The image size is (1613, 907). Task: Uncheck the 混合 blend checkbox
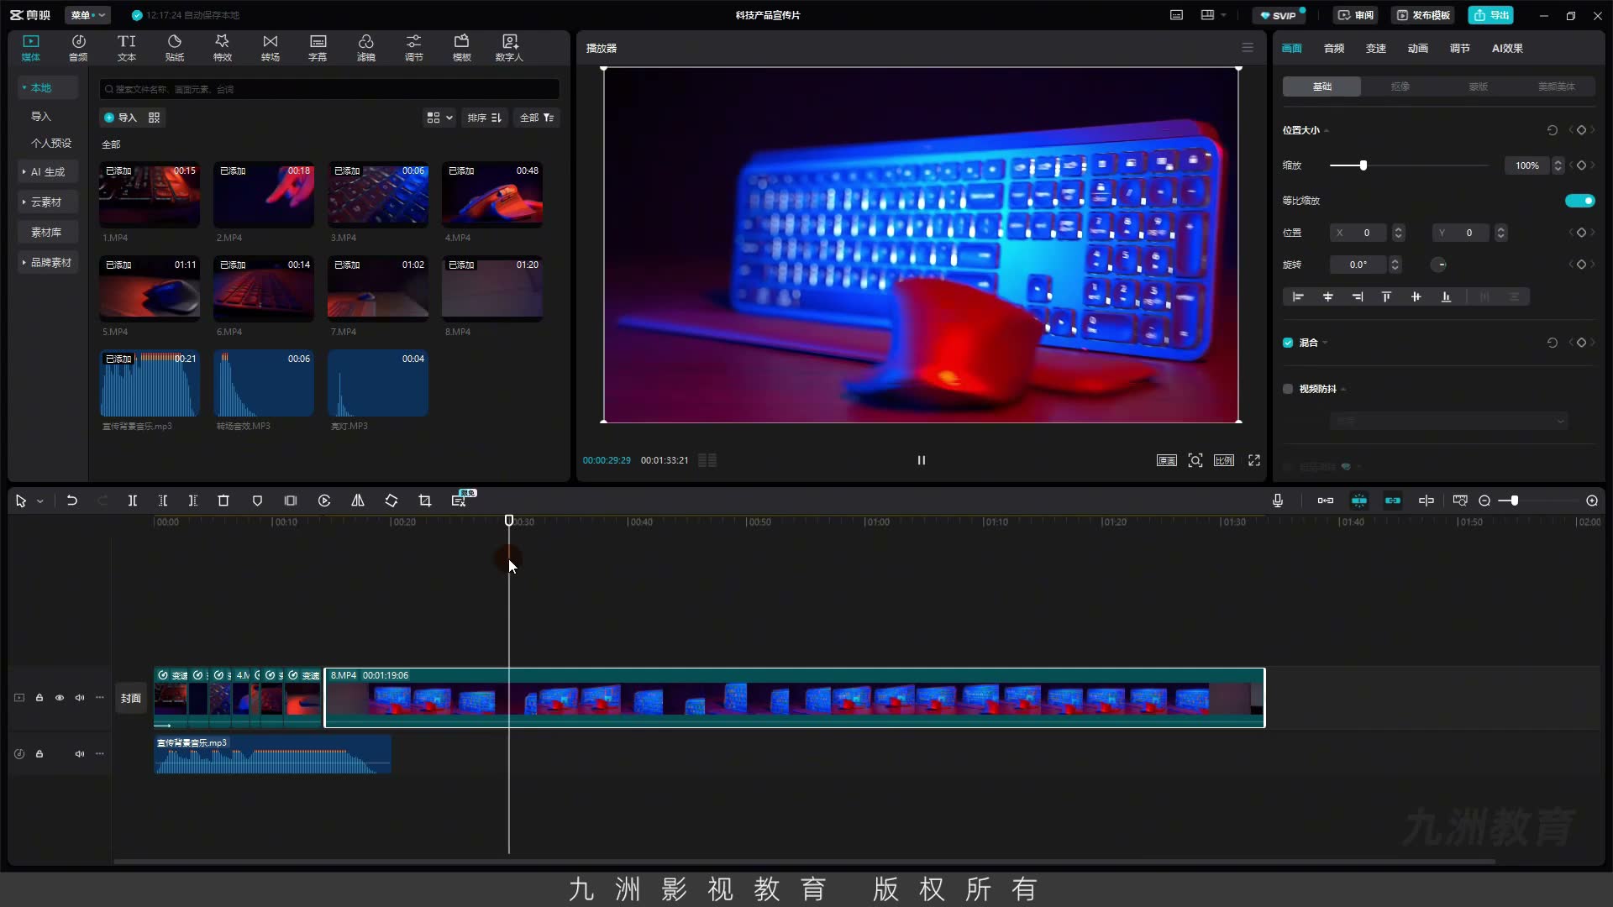(1288, 343)
